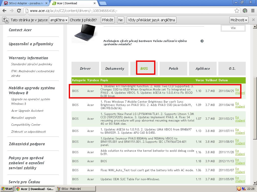Click the green extension icon beside the star
257x192 pixels.
245,11
